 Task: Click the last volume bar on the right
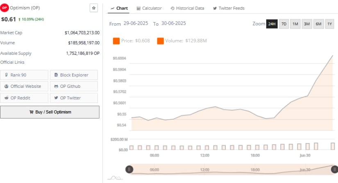[x=333, y=146]
